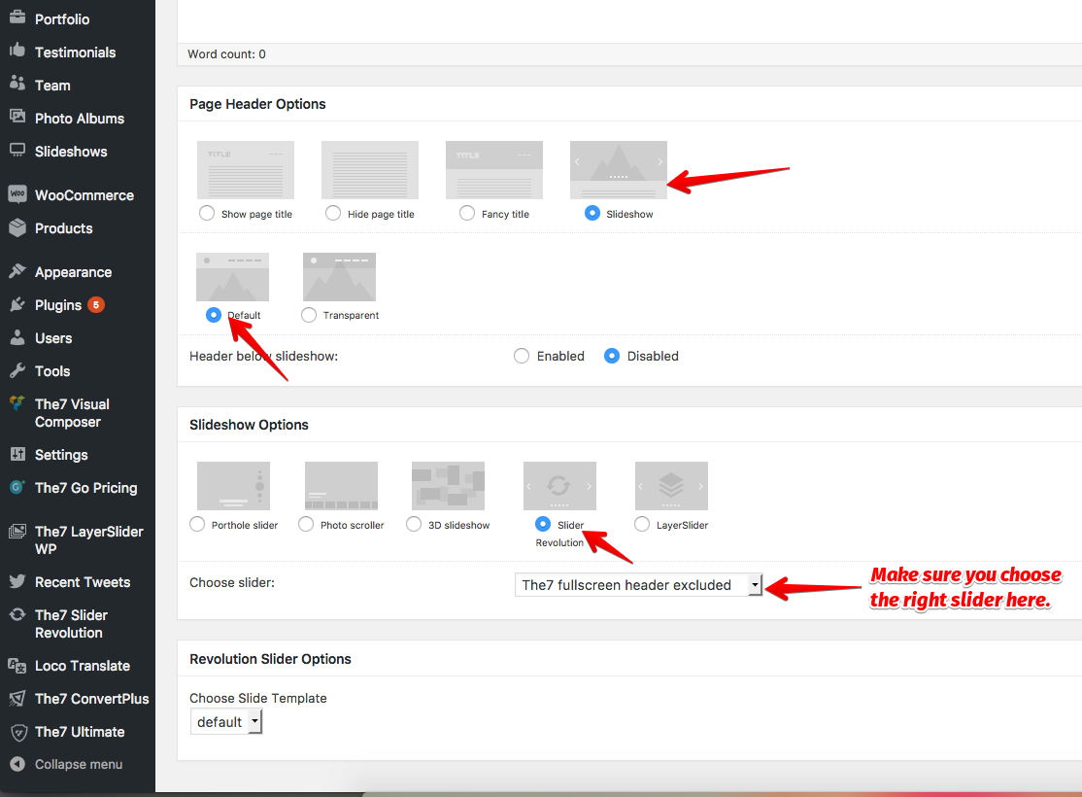
Task: Select 3D slideshow radio button
Action: 414,524
